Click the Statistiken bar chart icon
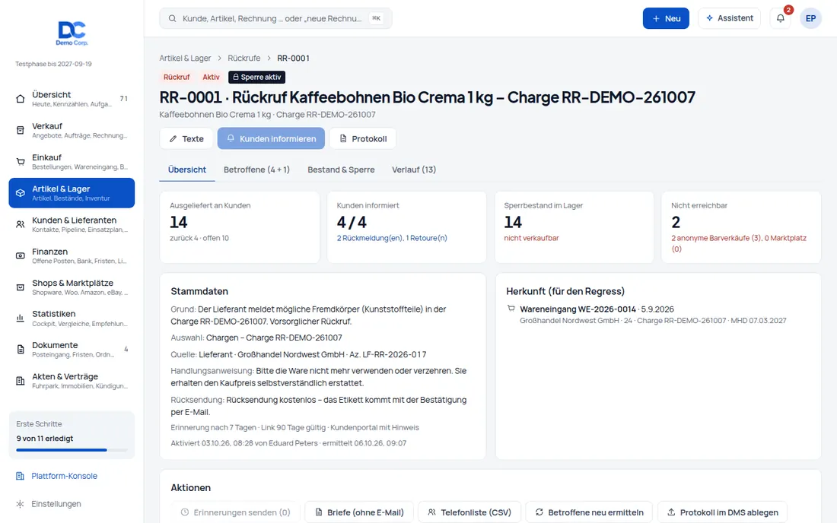 (x=21, y=319)
